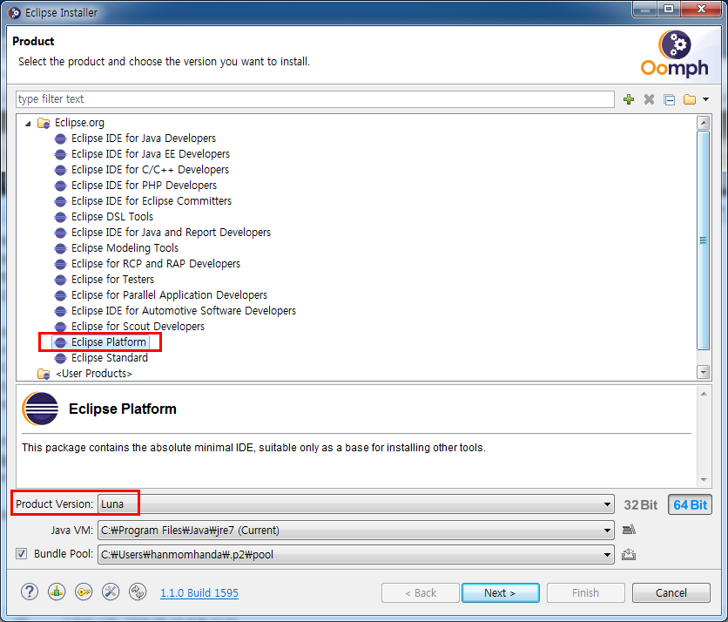The height and width of the screenshot is (622, 728).
Task: Click the <User Products> folder icon
Action: (44, 374)
